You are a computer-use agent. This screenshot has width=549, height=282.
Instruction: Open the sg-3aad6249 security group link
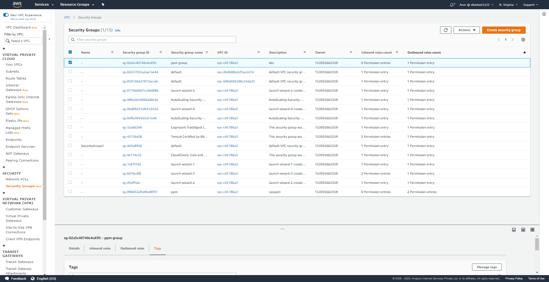[132, 127]
